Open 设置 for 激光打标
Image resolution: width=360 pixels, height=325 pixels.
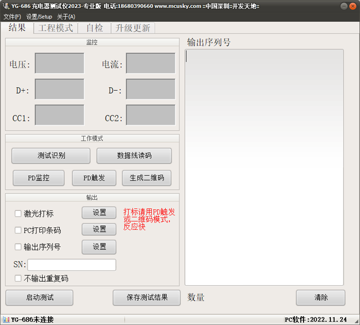(x=99, y=213)
